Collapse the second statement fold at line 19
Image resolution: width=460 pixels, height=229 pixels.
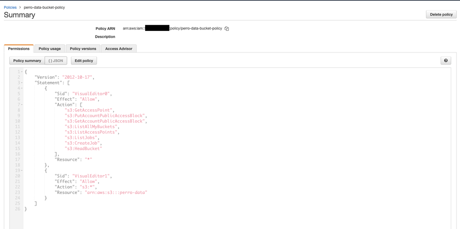pyautogui.click(x=22, y=170)
